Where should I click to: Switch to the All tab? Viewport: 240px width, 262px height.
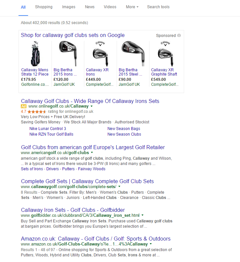(x=23, y=7)
